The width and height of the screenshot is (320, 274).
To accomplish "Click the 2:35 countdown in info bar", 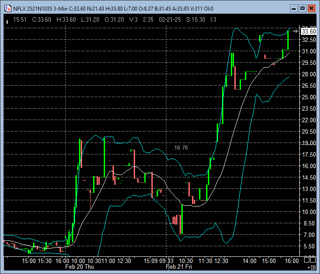I will pos(148,19).
